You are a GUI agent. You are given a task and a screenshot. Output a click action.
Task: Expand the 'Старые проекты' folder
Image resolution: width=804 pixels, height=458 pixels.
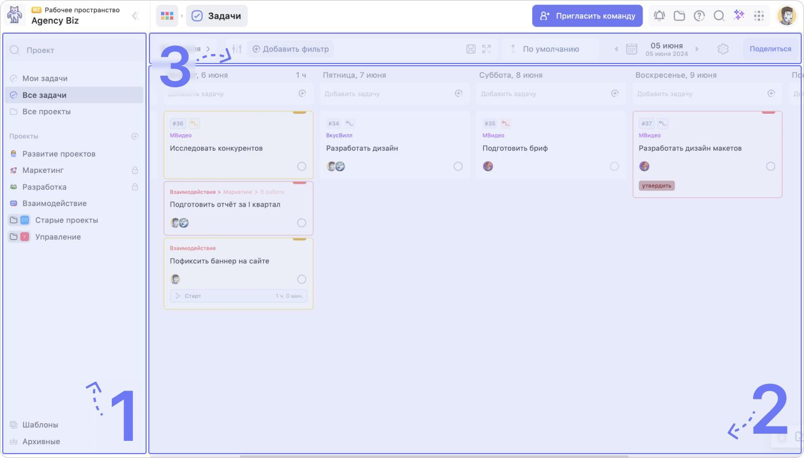(x=14, y=220)
